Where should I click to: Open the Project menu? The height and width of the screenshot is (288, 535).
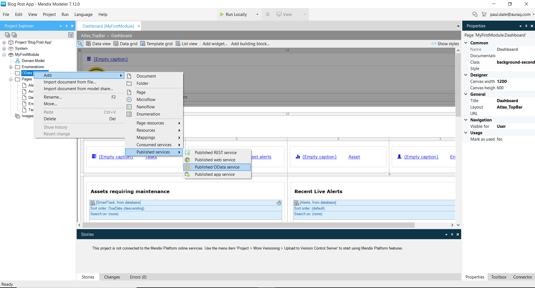49,14
